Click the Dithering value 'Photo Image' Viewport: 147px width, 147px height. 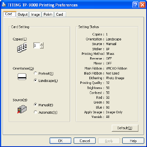115,78
